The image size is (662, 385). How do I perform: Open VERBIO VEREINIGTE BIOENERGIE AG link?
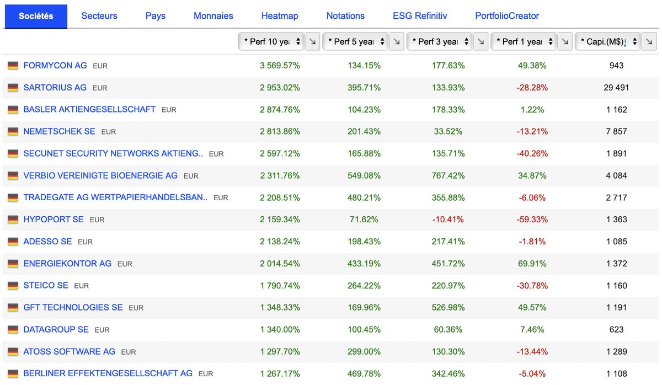[100, 175]
